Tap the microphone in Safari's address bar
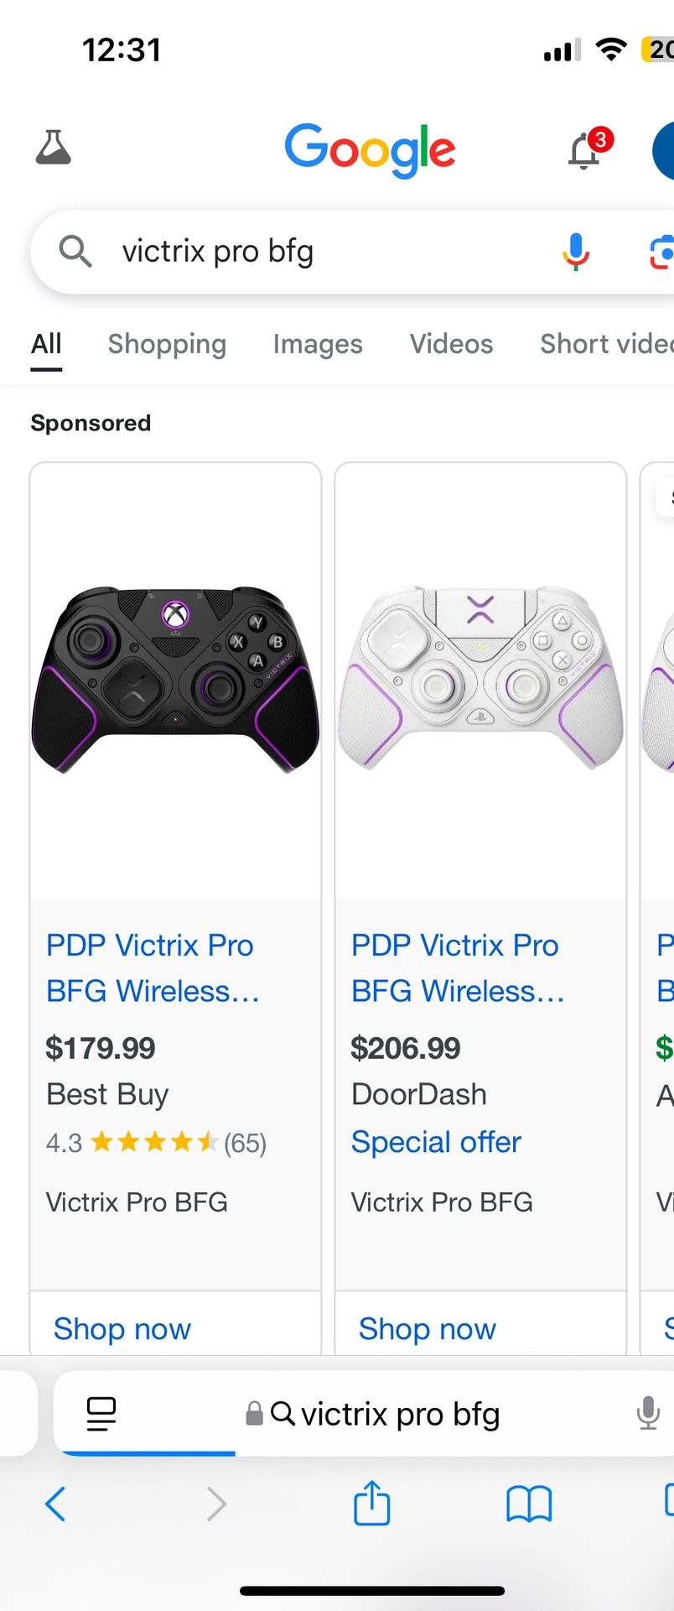Viewport: 674px width, 1611px height. [646, 1413]
